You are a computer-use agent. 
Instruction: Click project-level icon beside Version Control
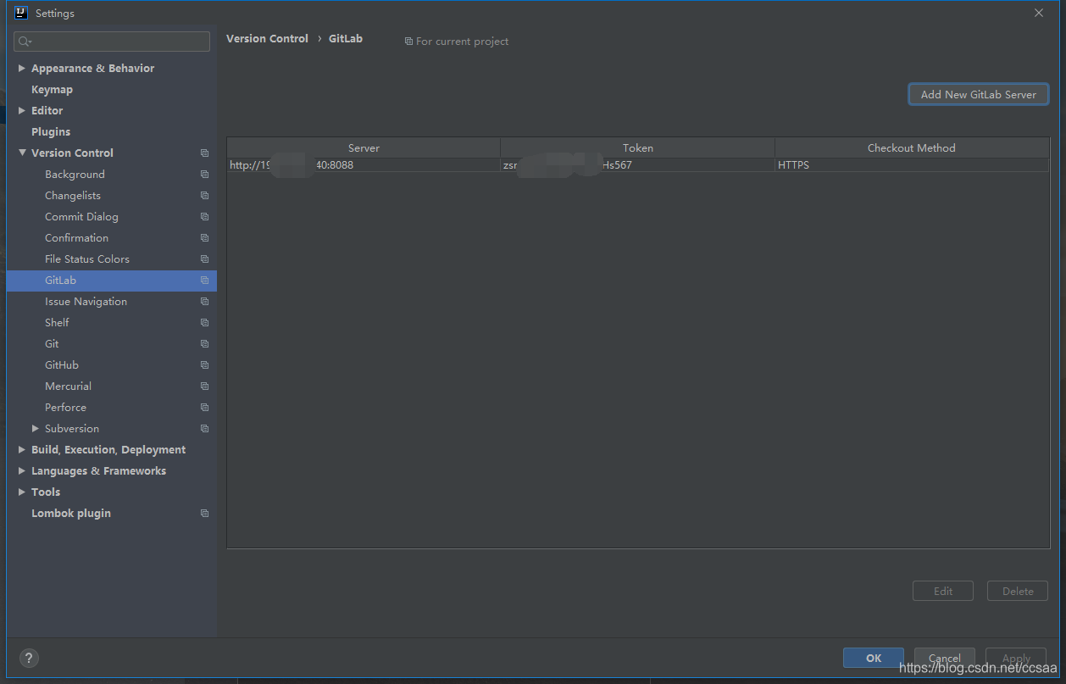click(x=204, y=153)
